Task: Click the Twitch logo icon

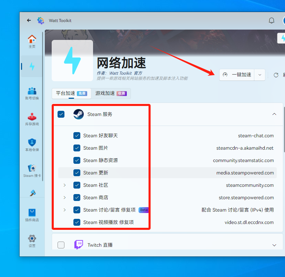Action: pos(79,245)
